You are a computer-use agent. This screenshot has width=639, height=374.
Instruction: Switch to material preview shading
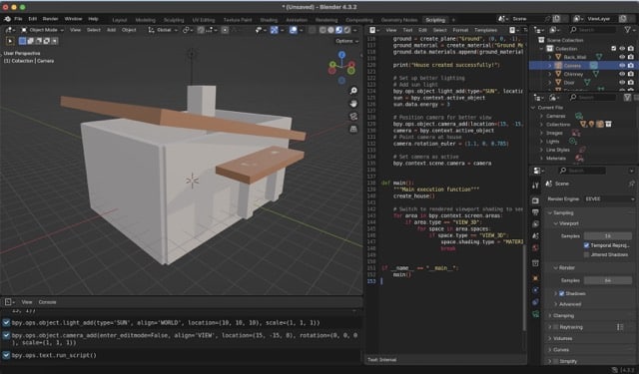point(339,30)
